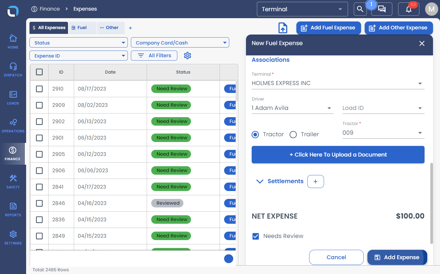This screenshot has width=440, height=274.
Task: Click Add Fuel Expense button
Action: pos(329,28)
